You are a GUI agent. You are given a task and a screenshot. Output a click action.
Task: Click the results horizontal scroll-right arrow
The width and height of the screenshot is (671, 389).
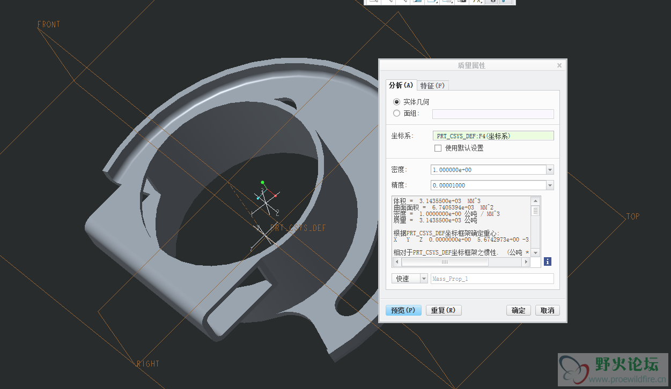pos(527,262)
